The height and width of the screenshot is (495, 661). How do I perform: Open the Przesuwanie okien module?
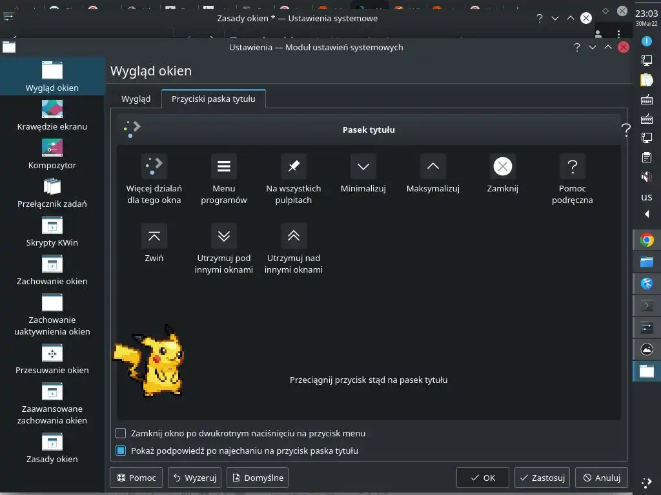52,359
